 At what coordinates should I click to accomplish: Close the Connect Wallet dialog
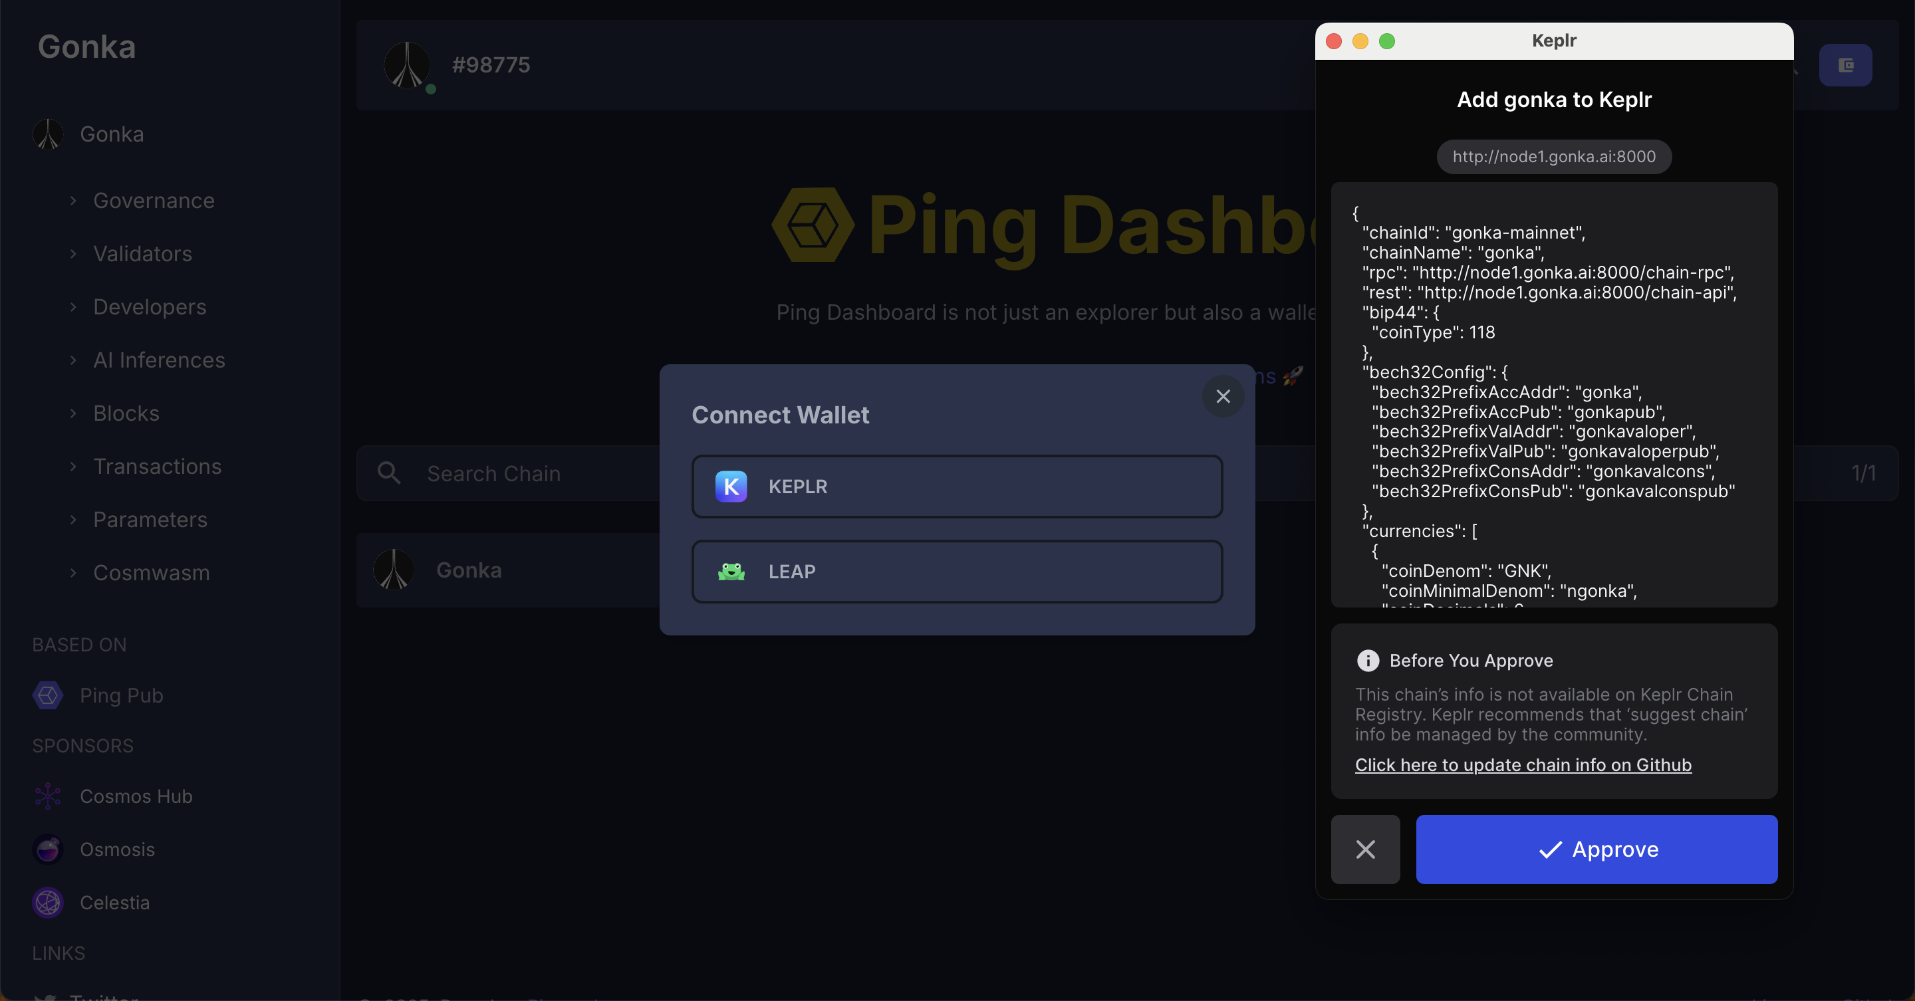[1223, 396]
